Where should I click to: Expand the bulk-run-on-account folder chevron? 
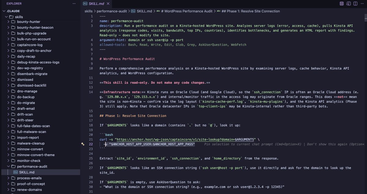(8, 39)
